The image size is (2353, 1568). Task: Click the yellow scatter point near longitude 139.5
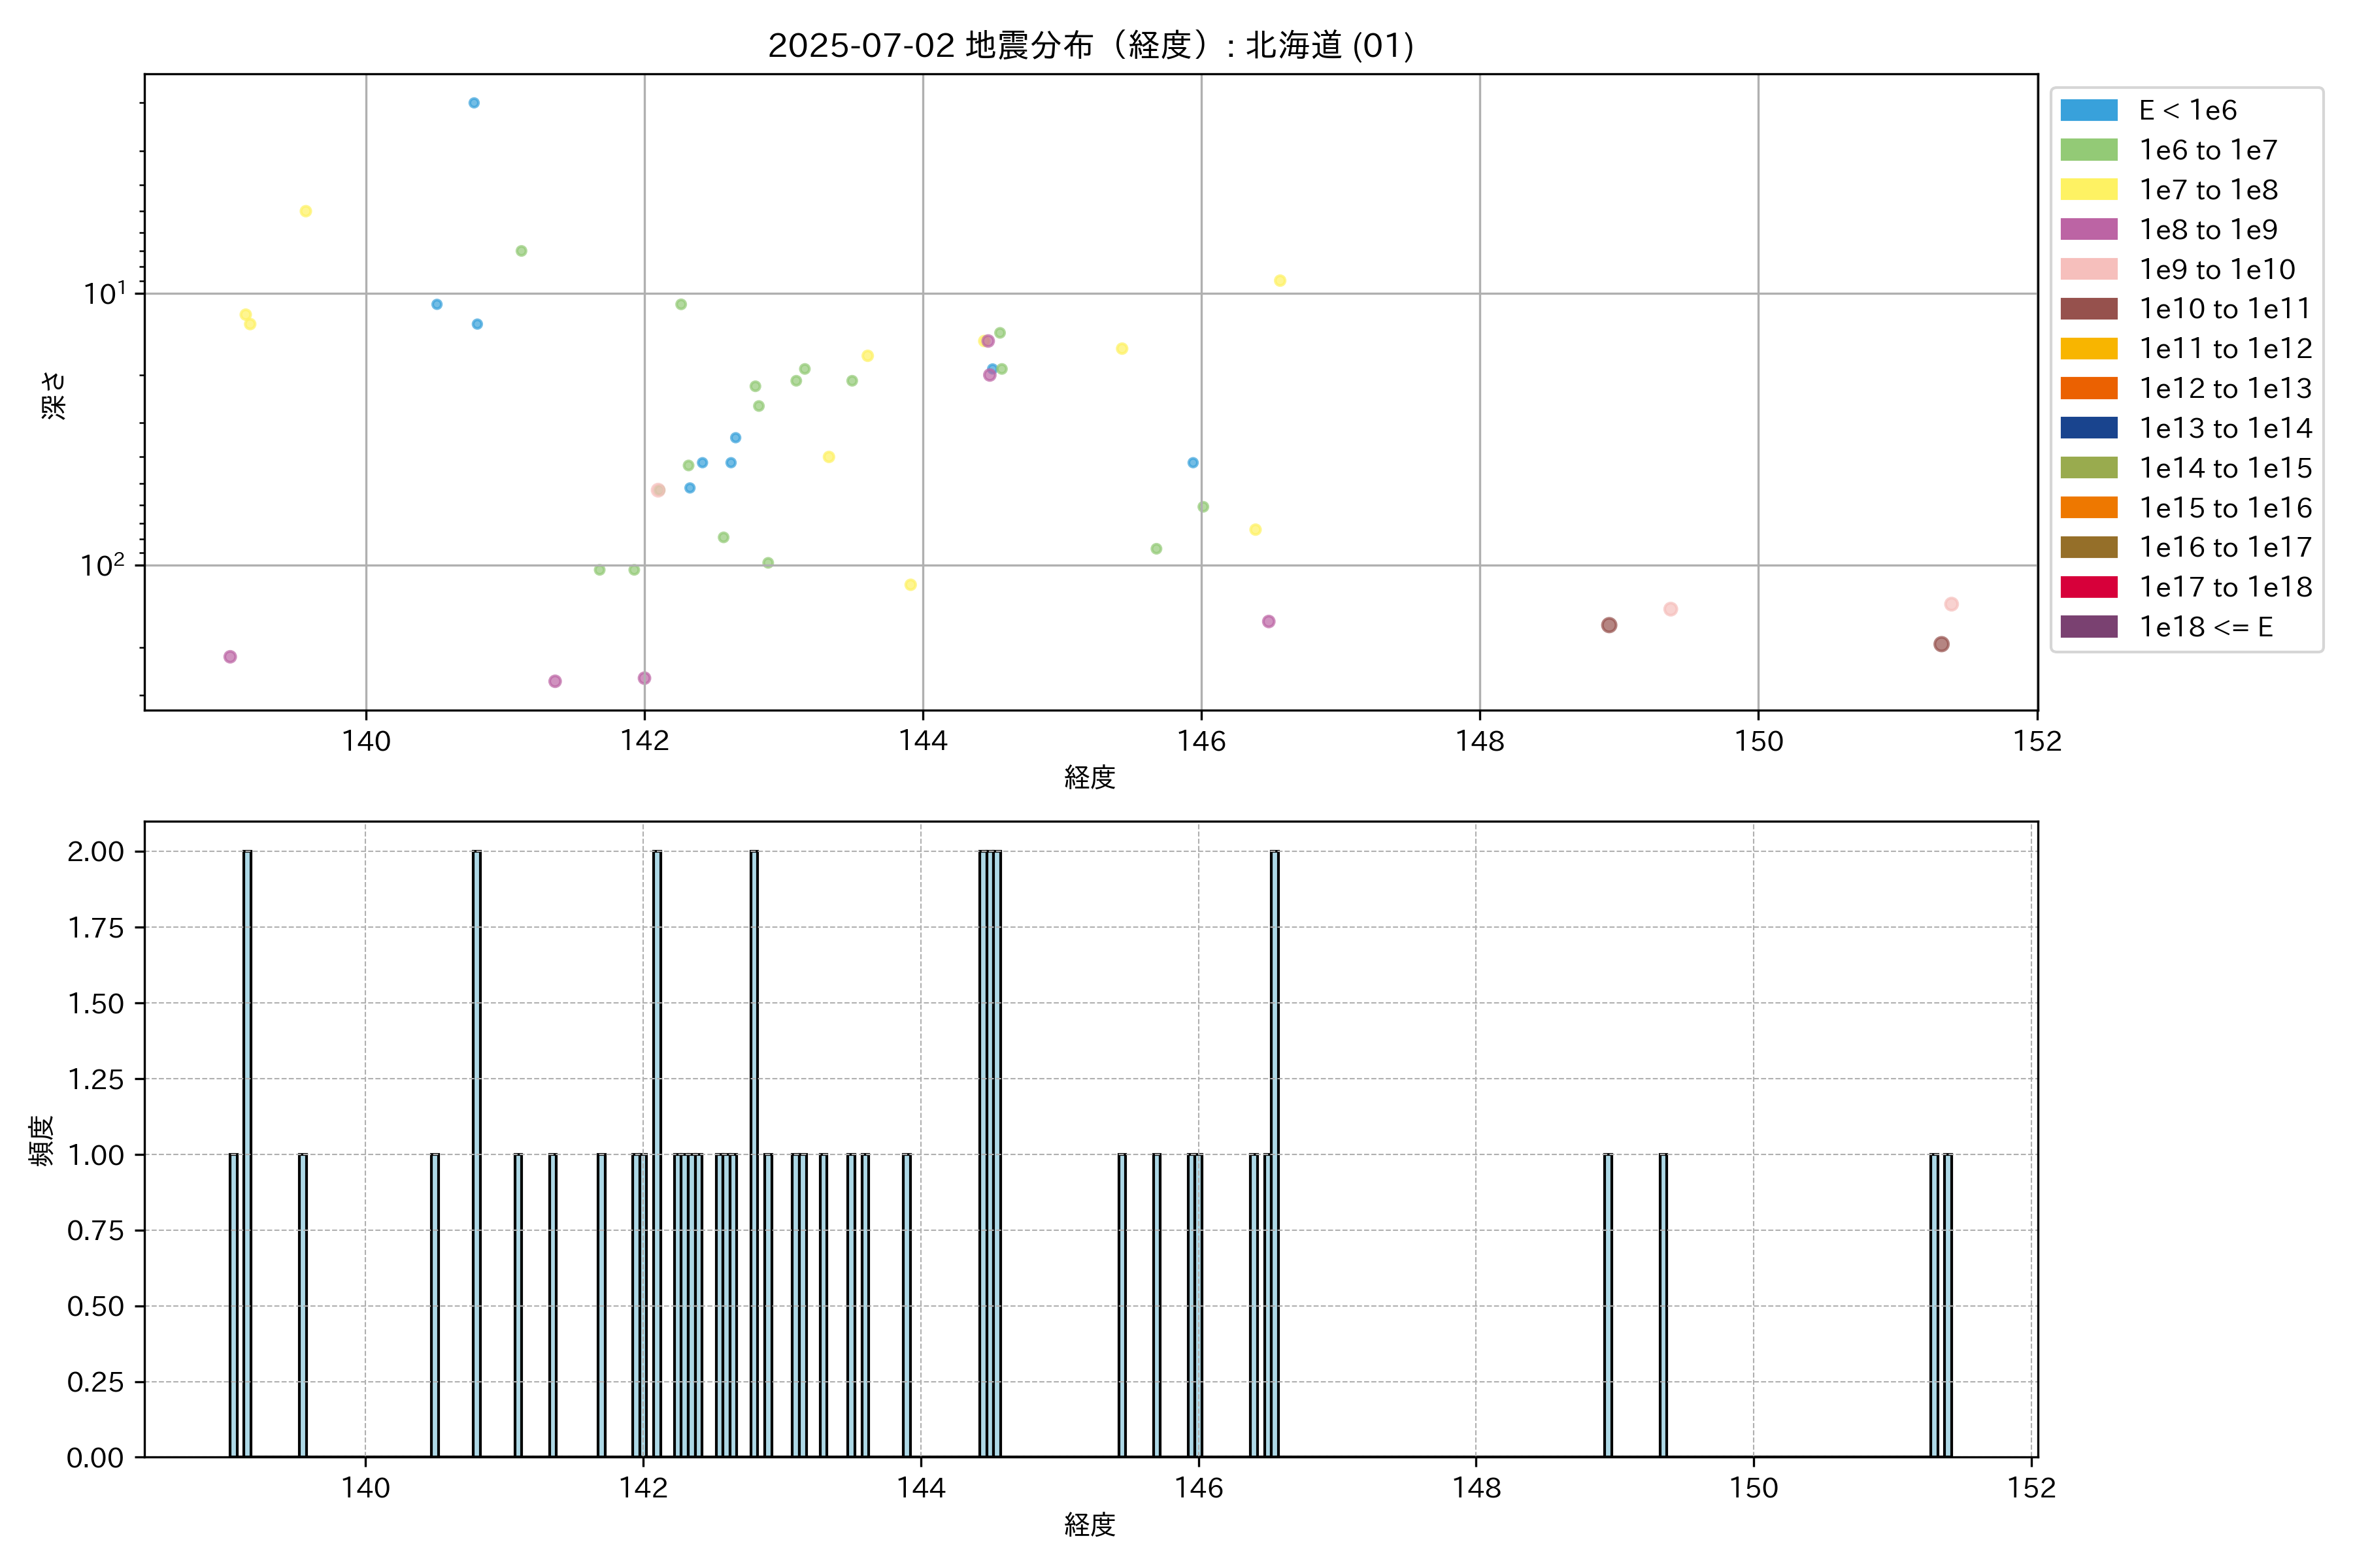306,211
